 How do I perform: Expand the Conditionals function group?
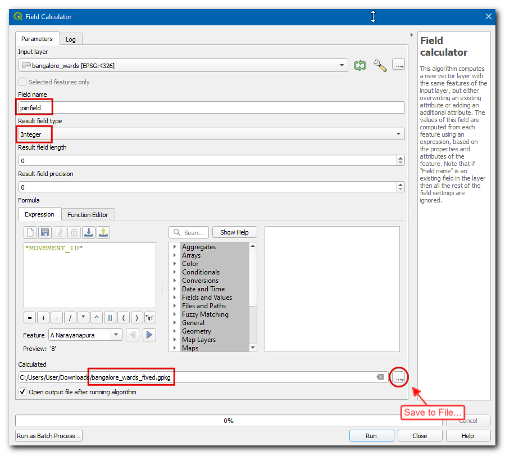175,272
